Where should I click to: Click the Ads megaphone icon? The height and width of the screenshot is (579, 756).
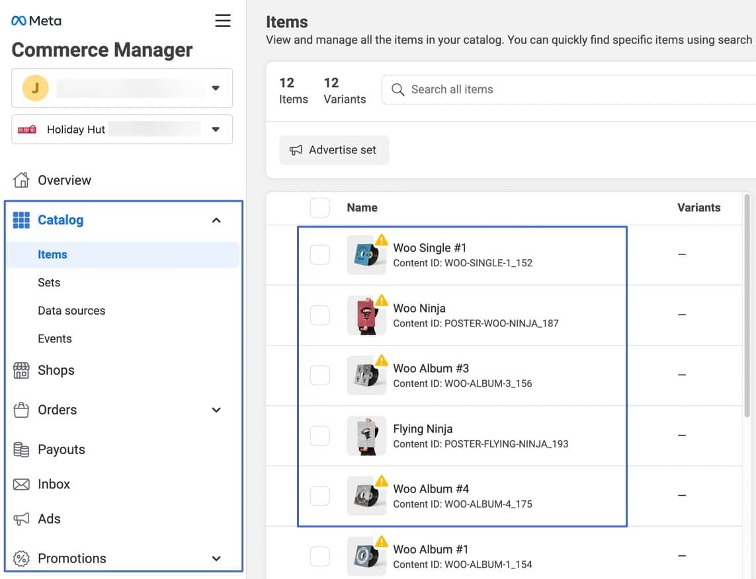coord(21,519)
